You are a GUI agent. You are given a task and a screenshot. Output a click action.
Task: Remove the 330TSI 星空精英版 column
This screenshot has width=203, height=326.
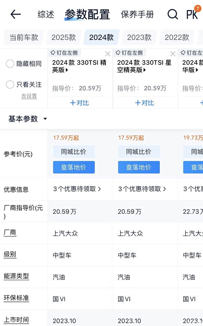click(173, 54)
